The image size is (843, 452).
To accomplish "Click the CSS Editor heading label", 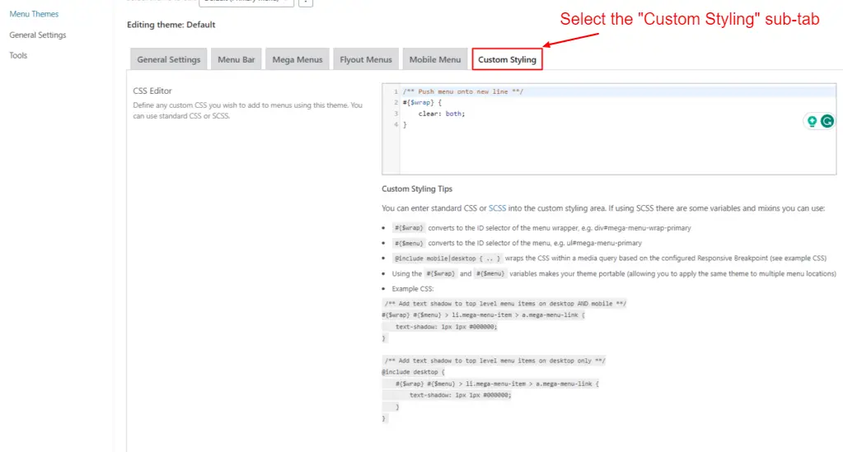I will tap(152, 91).
